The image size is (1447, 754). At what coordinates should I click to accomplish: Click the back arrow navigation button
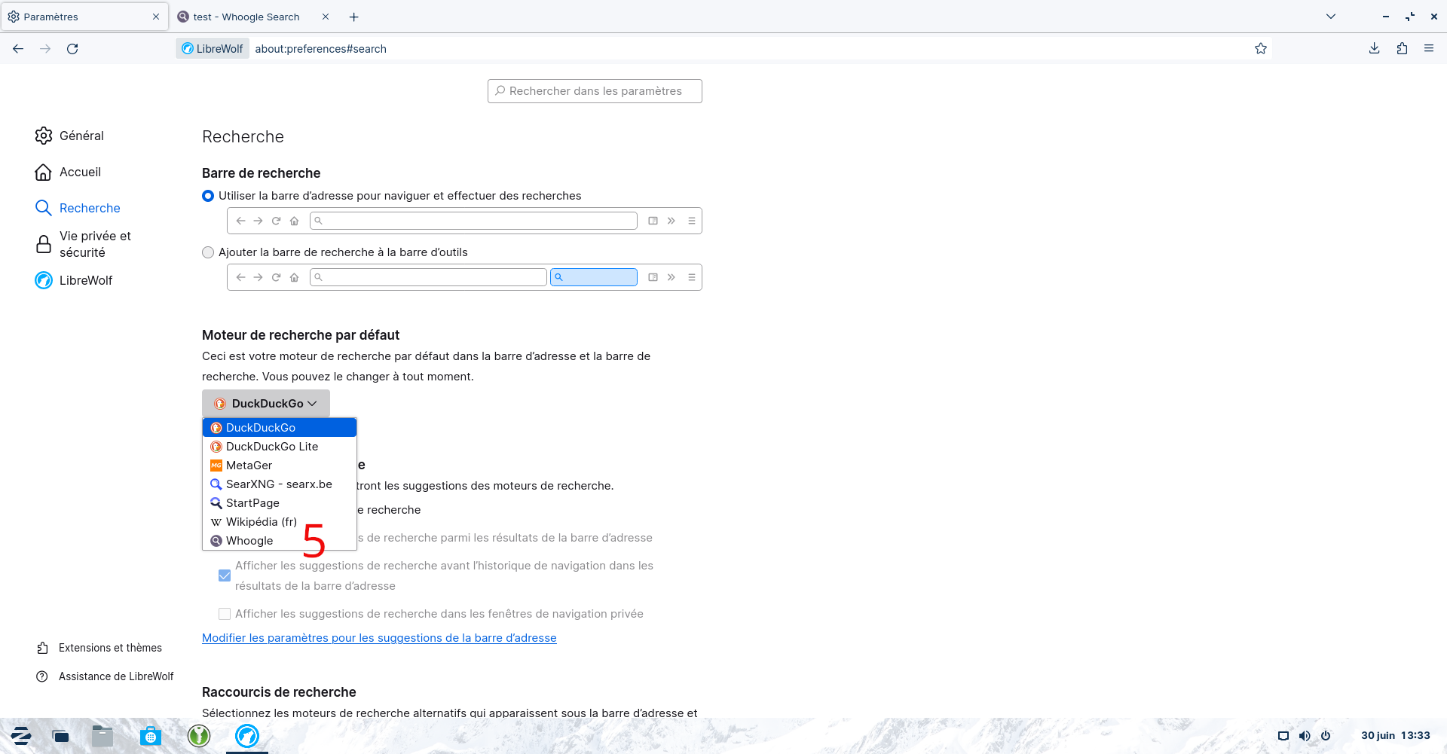pos(18,49)
